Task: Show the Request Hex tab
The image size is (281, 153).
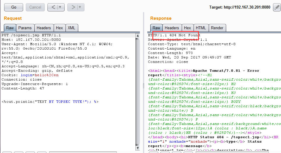Action: pyautogui.click(x=59, y=28)
